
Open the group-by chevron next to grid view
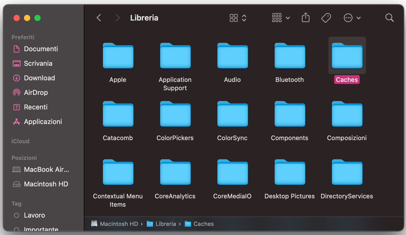tap(244, 18)
